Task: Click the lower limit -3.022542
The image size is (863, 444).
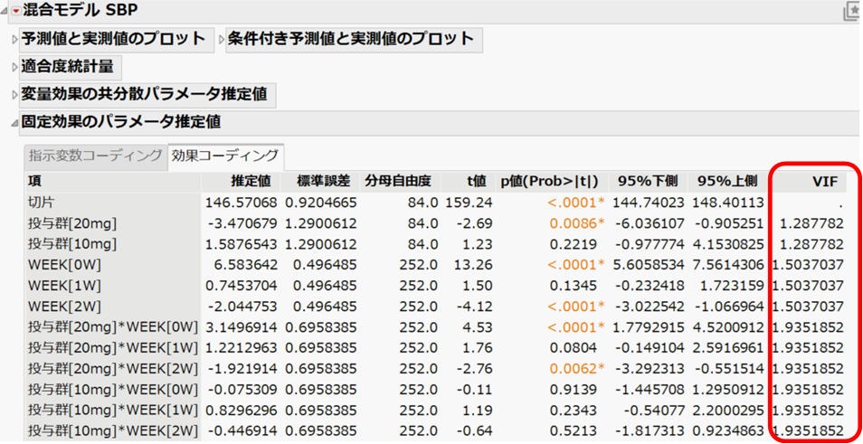Action: [x=649, y=307]
